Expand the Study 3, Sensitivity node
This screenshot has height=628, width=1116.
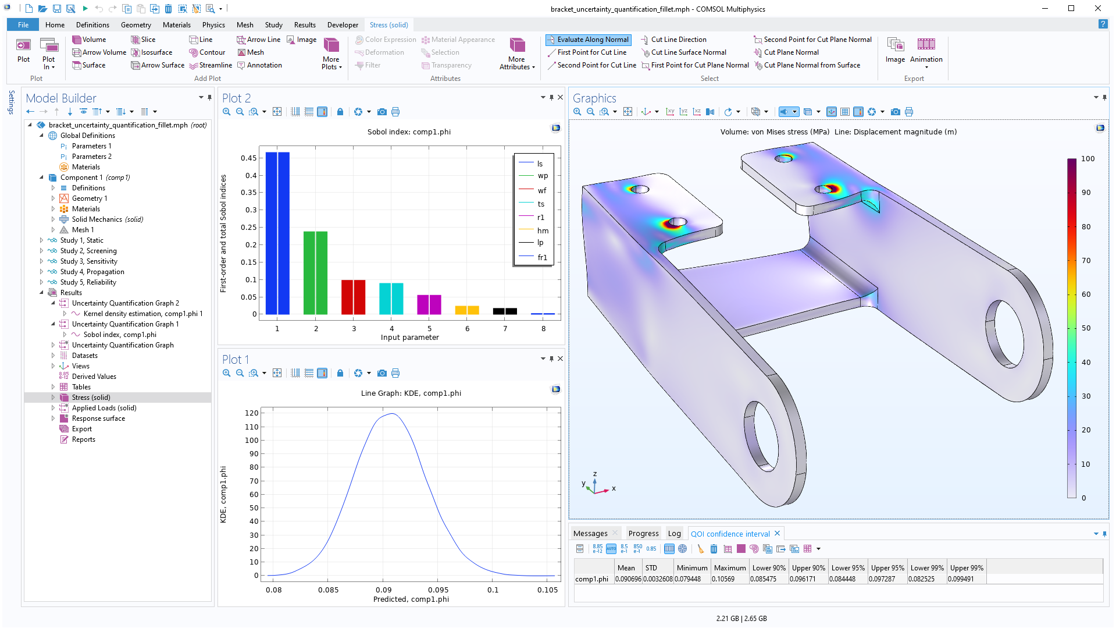tap(41, 261)
